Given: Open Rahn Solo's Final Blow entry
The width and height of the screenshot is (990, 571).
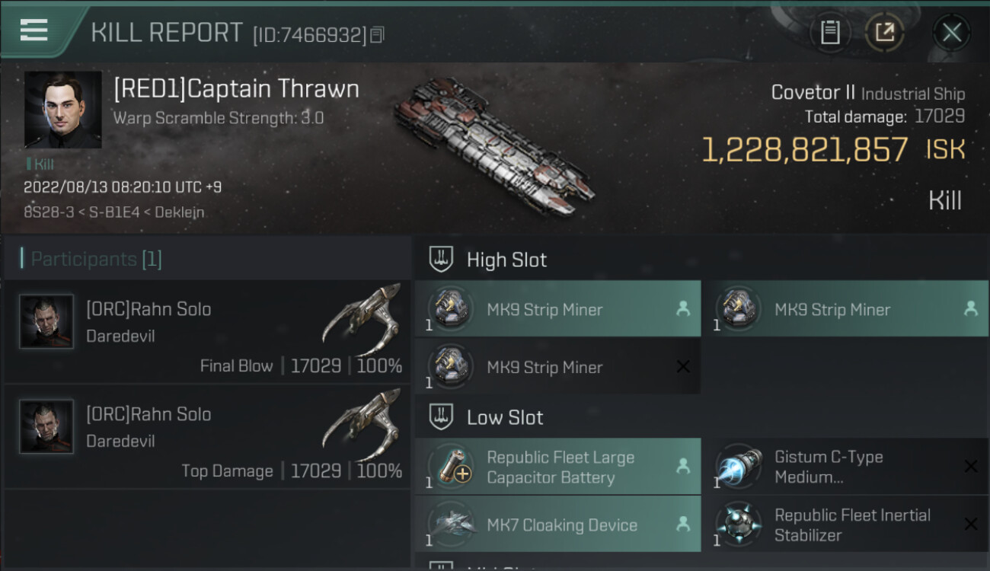Looking at the screenshot, I should (x=207, y=331).
